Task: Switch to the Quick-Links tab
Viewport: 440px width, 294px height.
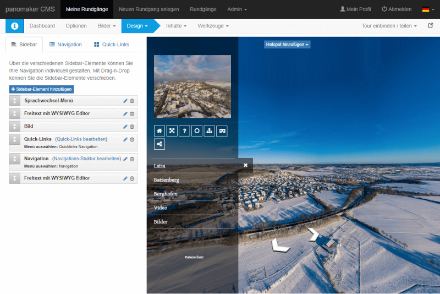Action: [112, 45]
